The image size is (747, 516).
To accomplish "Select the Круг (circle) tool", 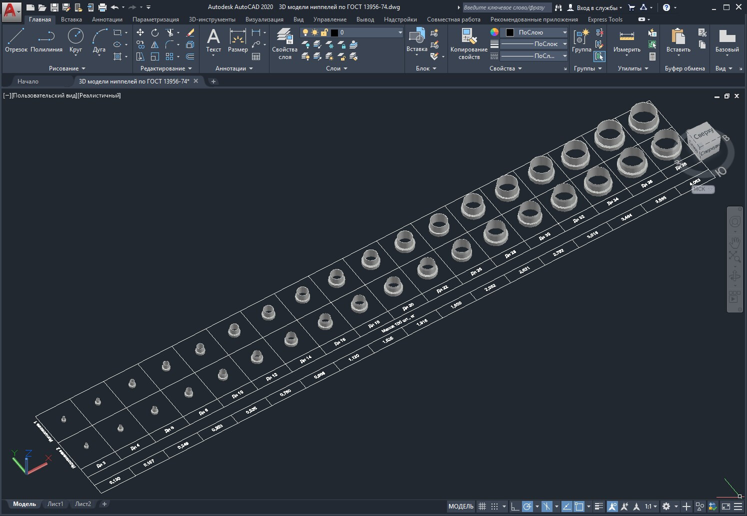I will [x=75, y=40].
